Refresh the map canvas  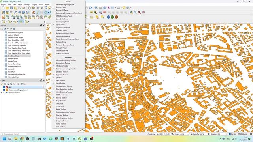[91, 8]
